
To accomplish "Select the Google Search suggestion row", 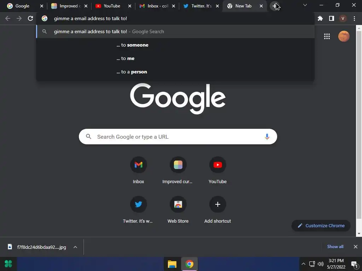I will tap(175, 31).
